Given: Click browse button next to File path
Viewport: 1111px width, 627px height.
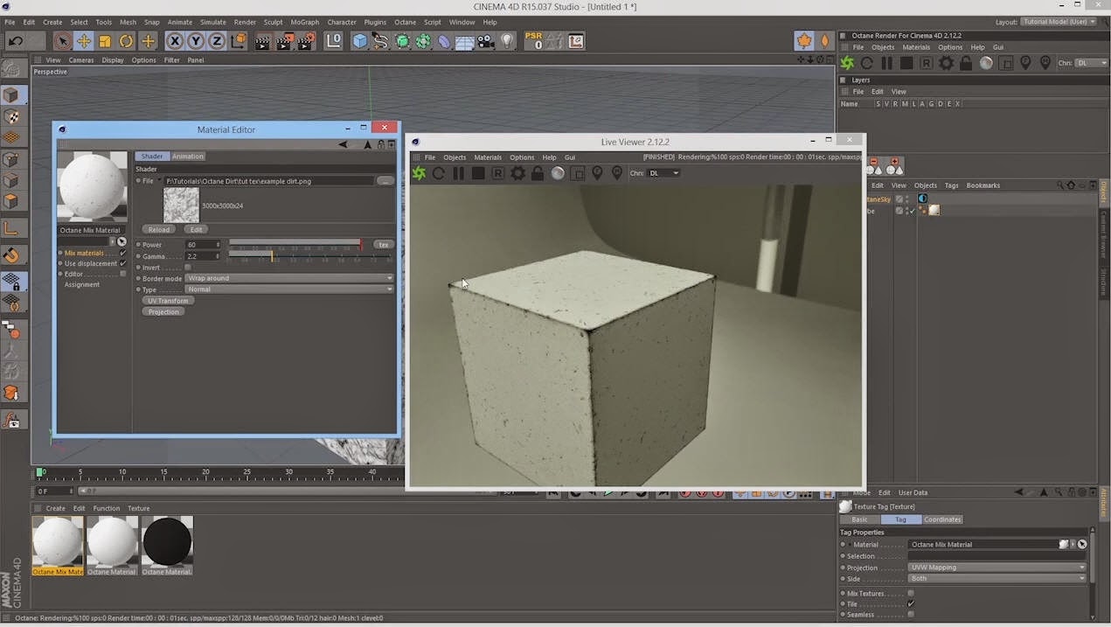Looking at the screenshot, I should click(x=385, y=181).
